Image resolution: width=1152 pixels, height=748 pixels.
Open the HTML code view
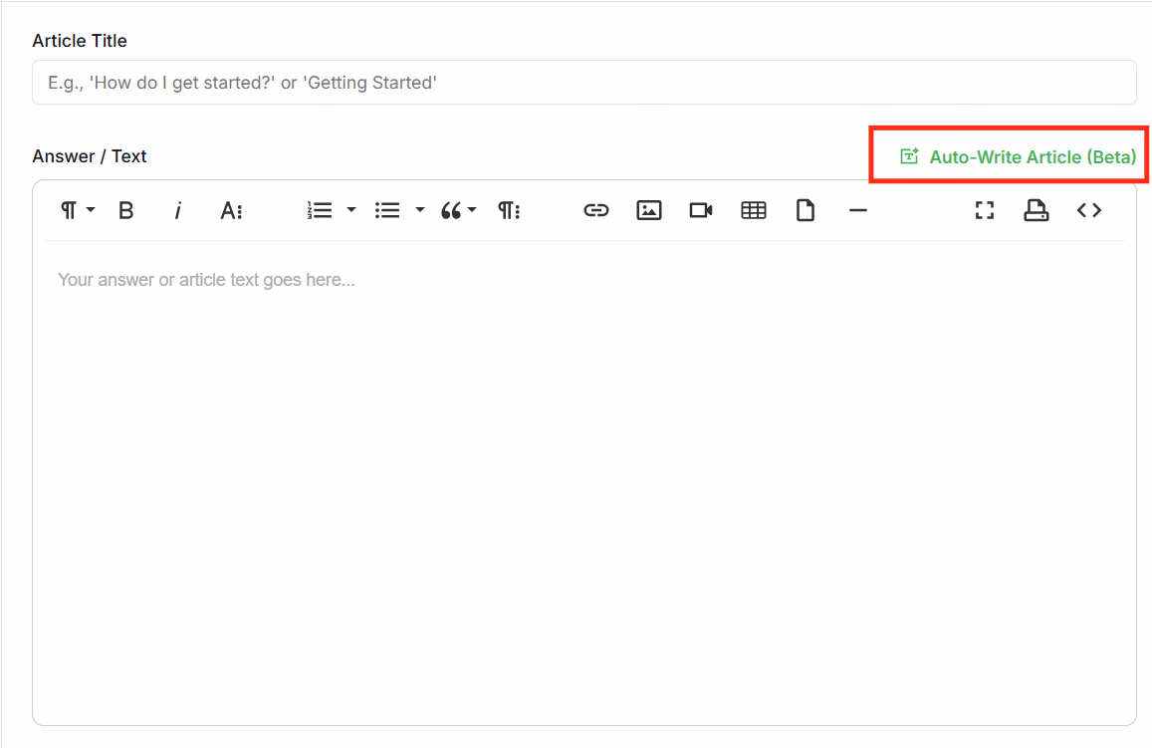1089,211
